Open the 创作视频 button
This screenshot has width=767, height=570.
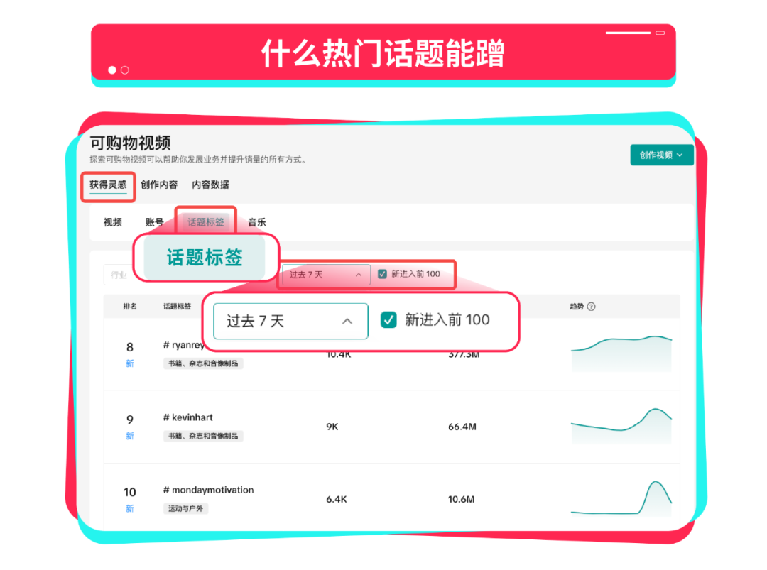tap(660, 155)
